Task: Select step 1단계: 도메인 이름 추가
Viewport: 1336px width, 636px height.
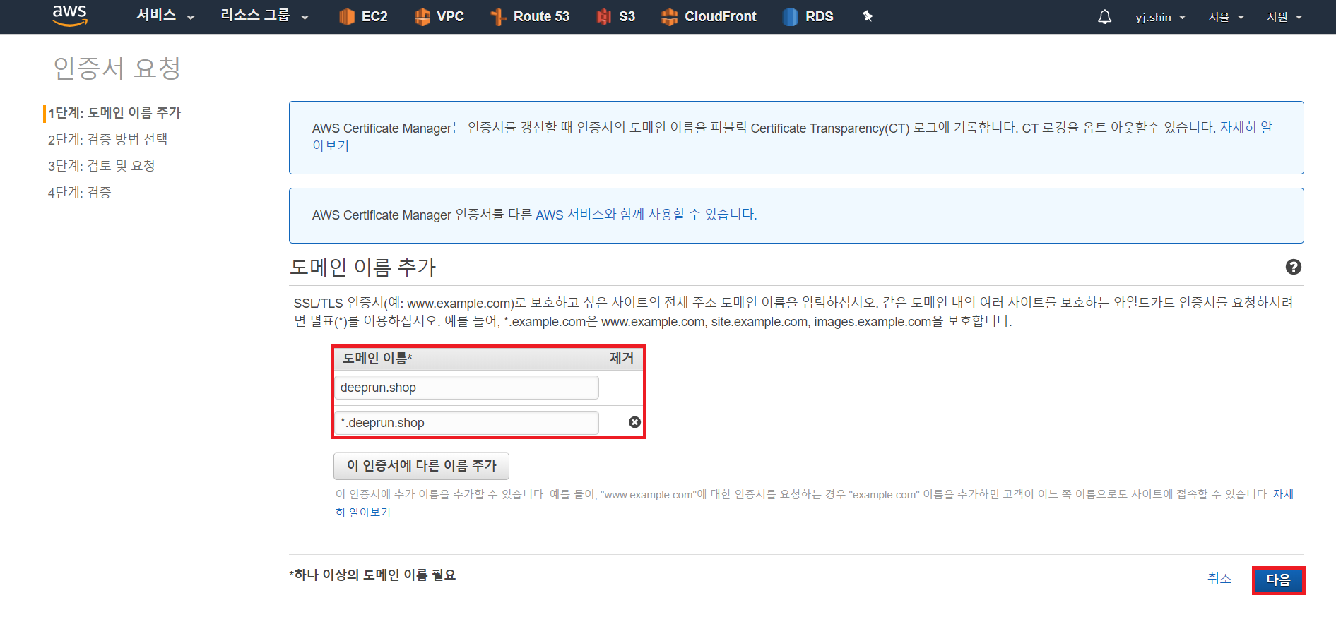Action: click(114, 113)
